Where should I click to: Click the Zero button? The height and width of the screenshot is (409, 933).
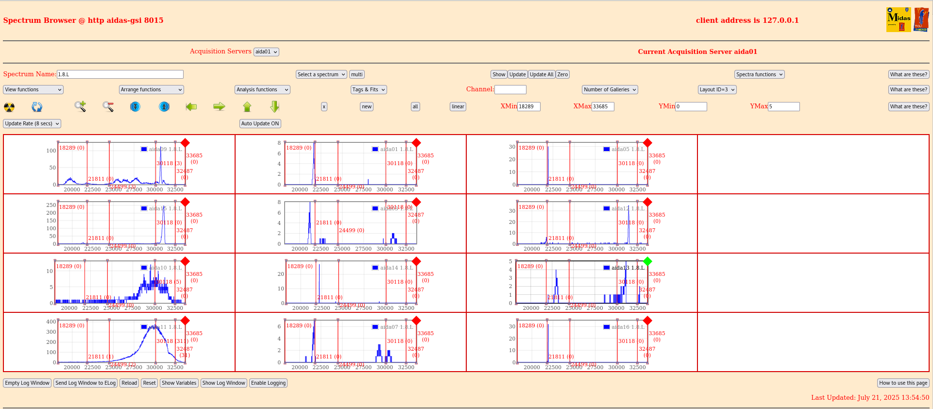pos(562,75)
